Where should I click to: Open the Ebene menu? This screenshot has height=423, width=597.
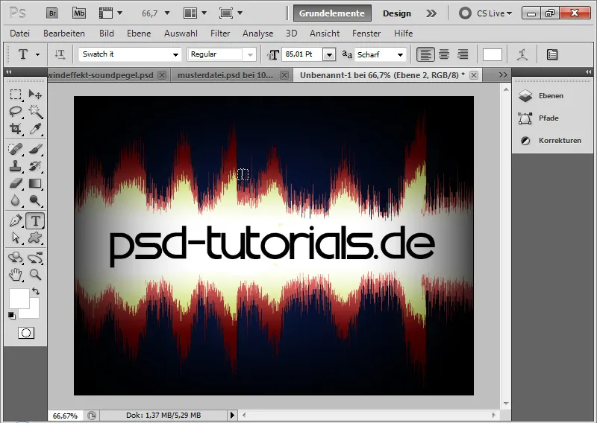139,34
